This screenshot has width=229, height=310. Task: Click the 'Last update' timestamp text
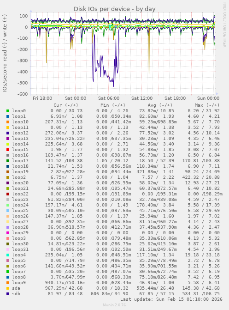[x=171, y=299]
